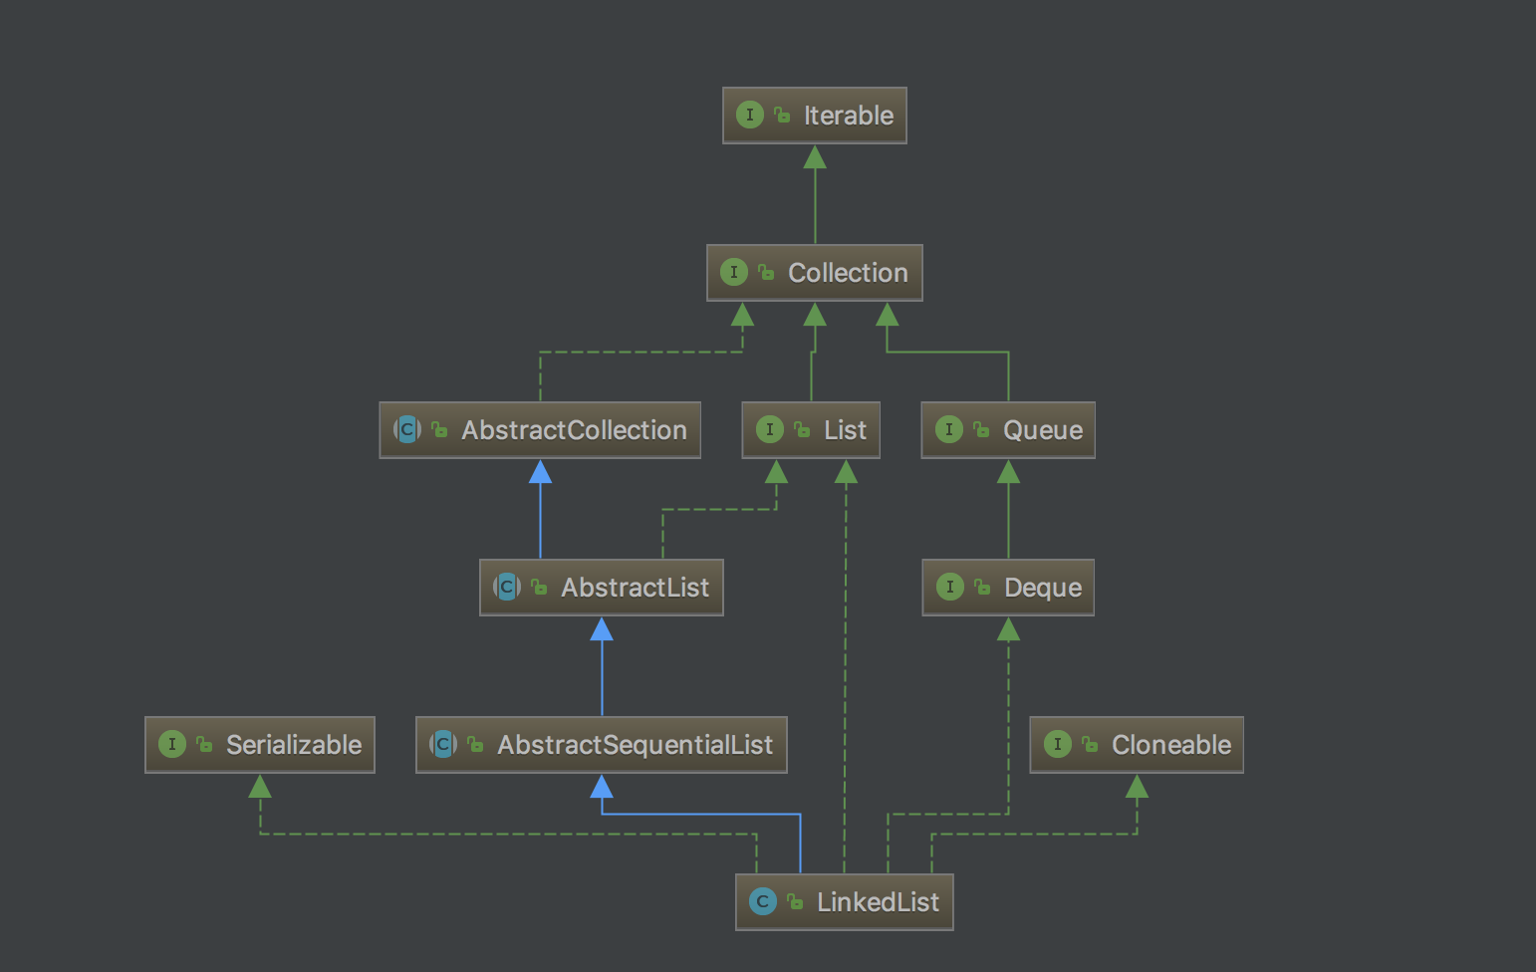Select the Queue label text
Screen dimensions: 1536x972
1043,430
